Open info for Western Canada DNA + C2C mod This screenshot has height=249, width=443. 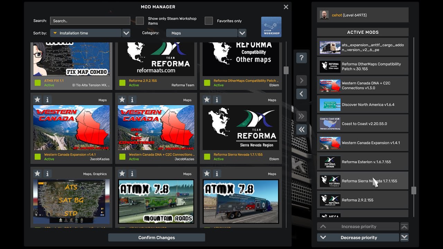132,100
